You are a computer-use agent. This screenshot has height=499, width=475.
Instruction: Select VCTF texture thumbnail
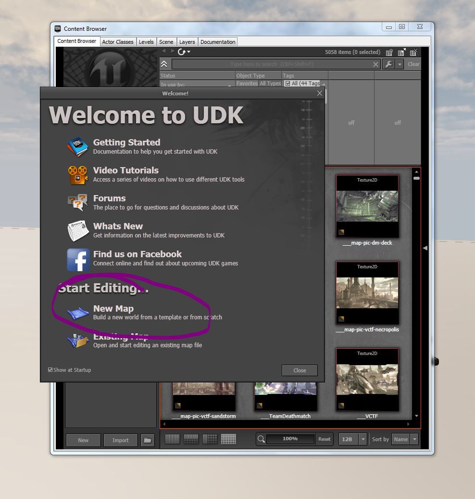click(367, 380)
